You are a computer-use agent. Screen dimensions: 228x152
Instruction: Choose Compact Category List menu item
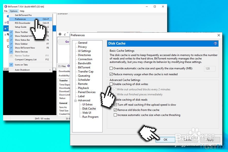(x=31, y=60)
